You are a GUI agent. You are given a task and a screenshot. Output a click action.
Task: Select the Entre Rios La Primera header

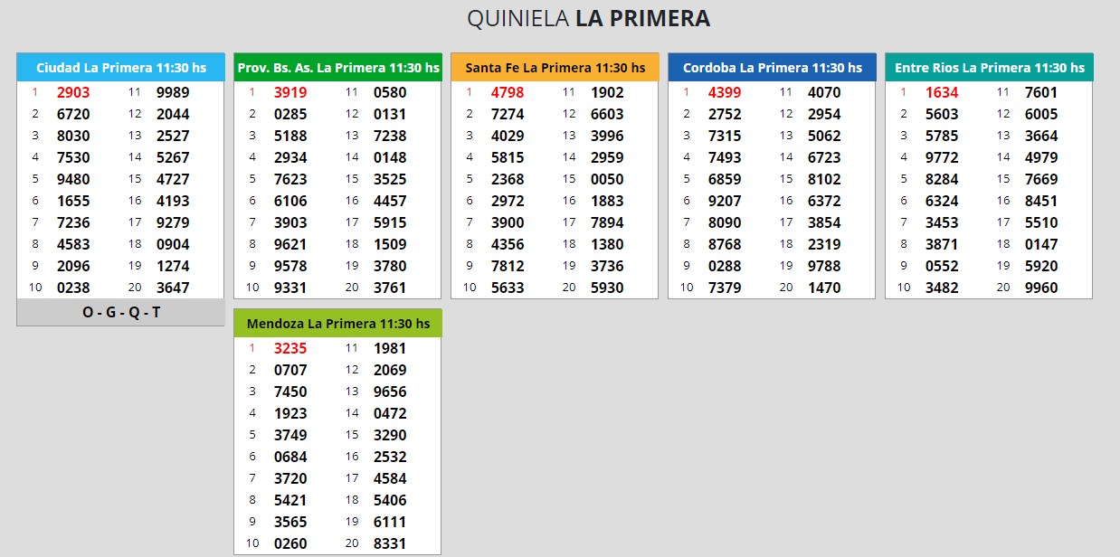click(989, 68)
